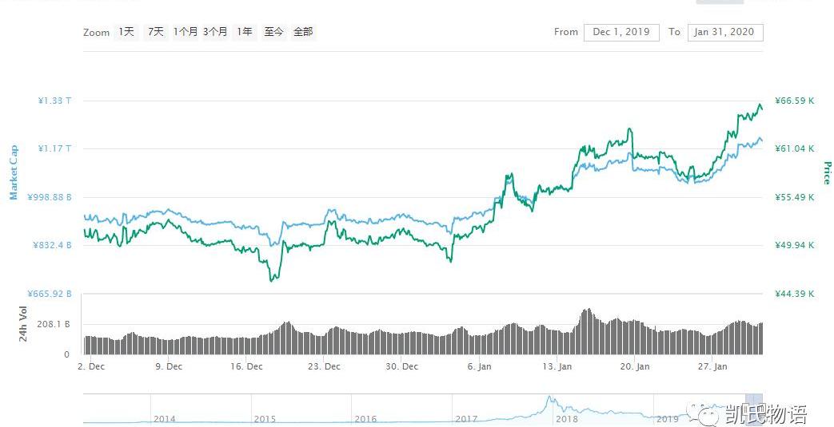Click the From date field Dec 1, 2019

click(x=621, y=32)
